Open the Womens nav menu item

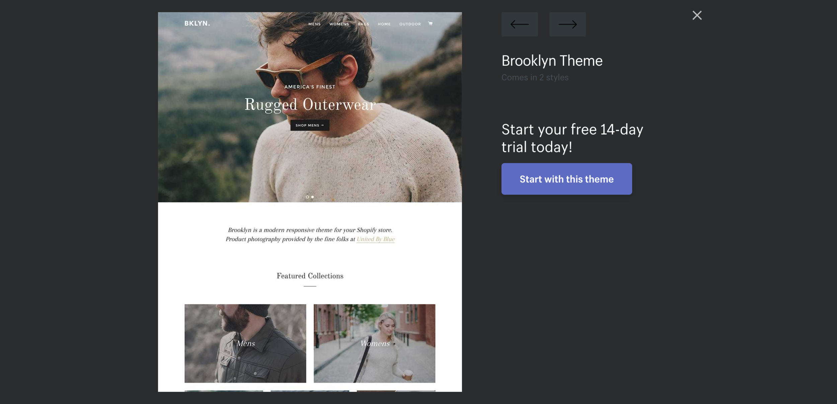[x=339, y=24]
